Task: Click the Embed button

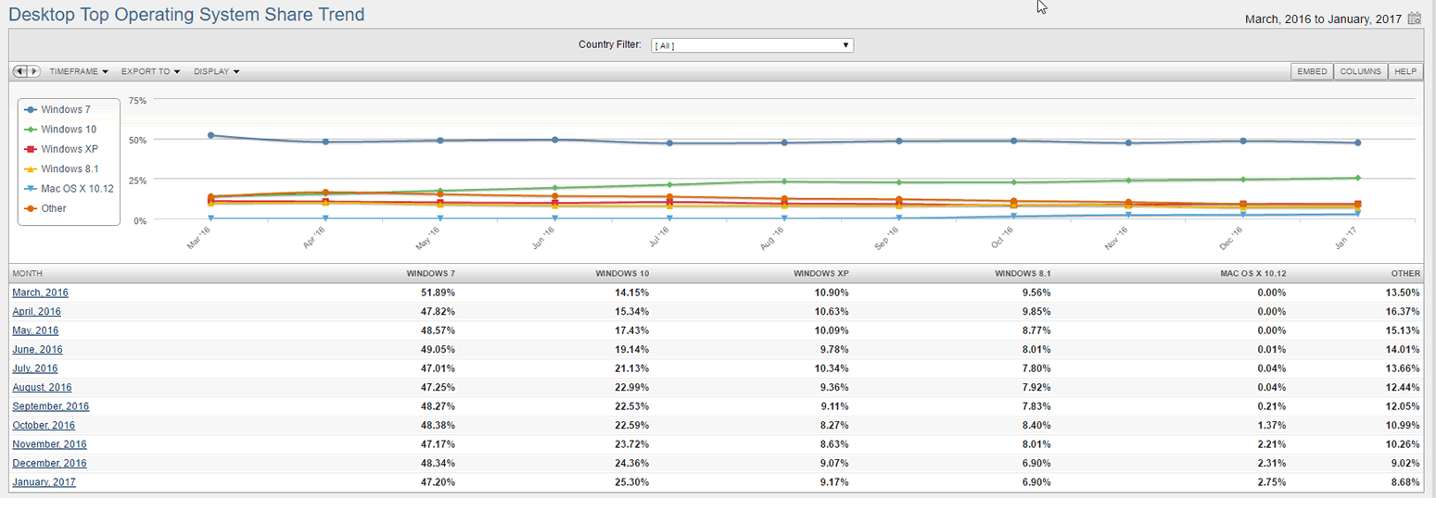Action: (x=1312, y=71)
